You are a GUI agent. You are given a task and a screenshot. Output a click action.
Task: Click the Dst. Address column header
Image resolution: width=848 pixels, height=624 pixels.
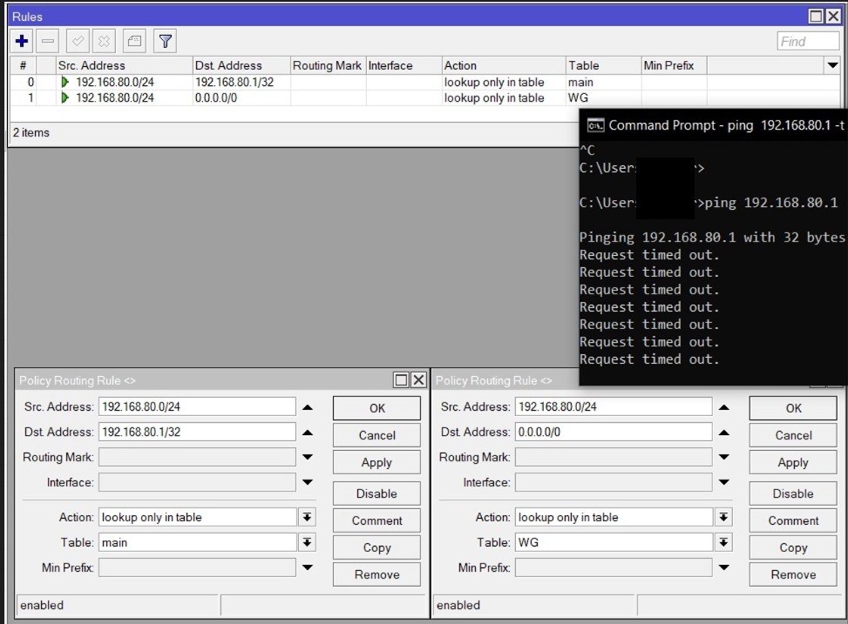tap(241, 65)
